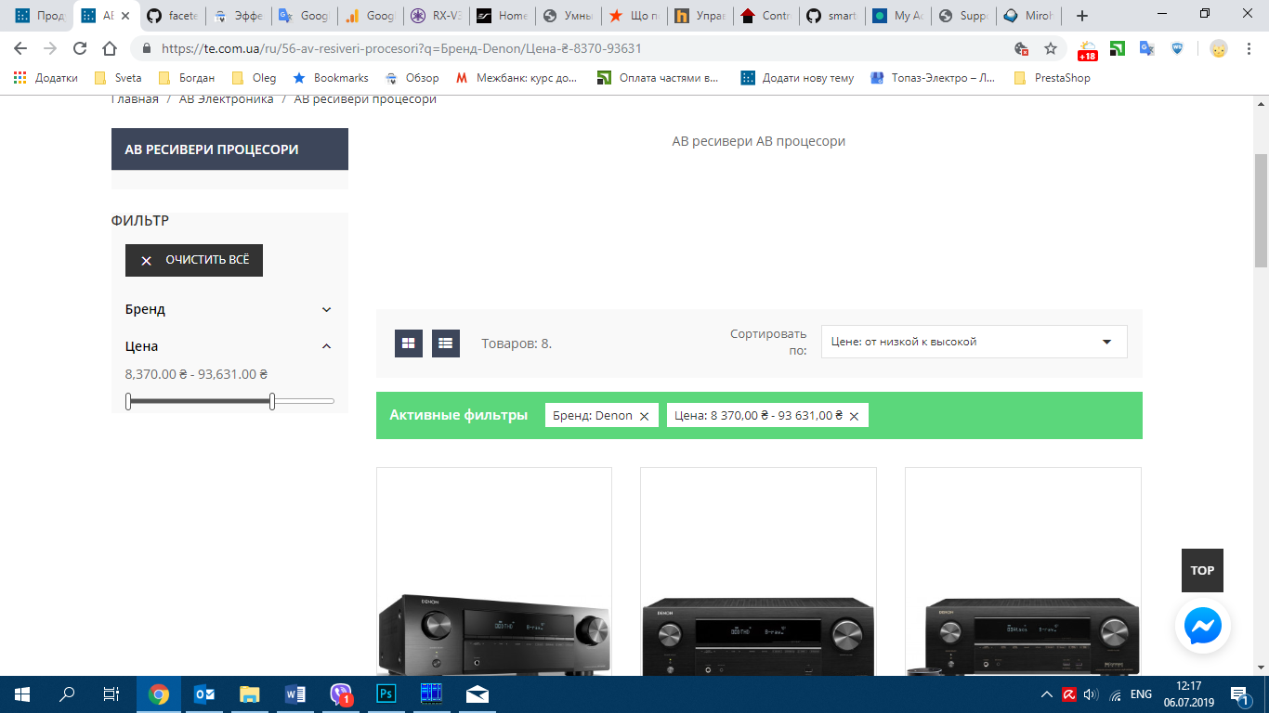Image resolution: width=1269 pixels, height=713 pixels.
Task: Open the Google Translate extension icon
Action: click(1147, 48)
